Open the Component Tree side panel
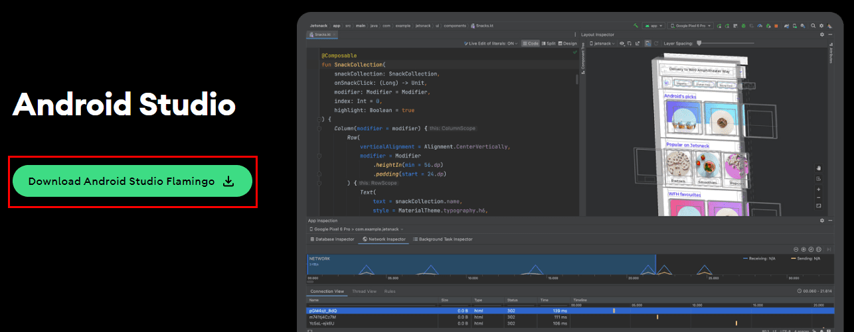The image size is (854, 332). 583,58
